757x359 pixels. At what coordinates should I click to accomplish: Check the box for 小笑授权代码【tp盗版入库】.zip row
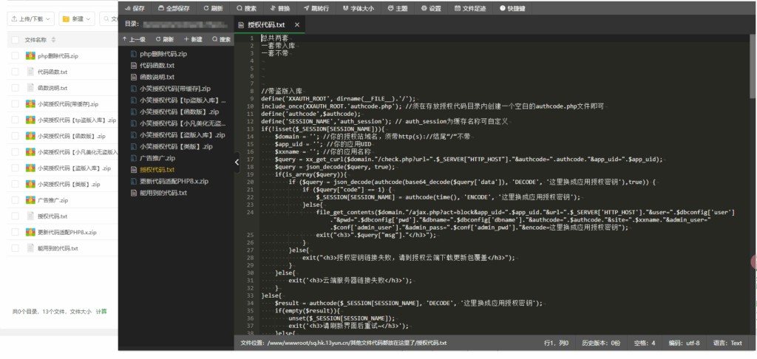click(16, 120)
